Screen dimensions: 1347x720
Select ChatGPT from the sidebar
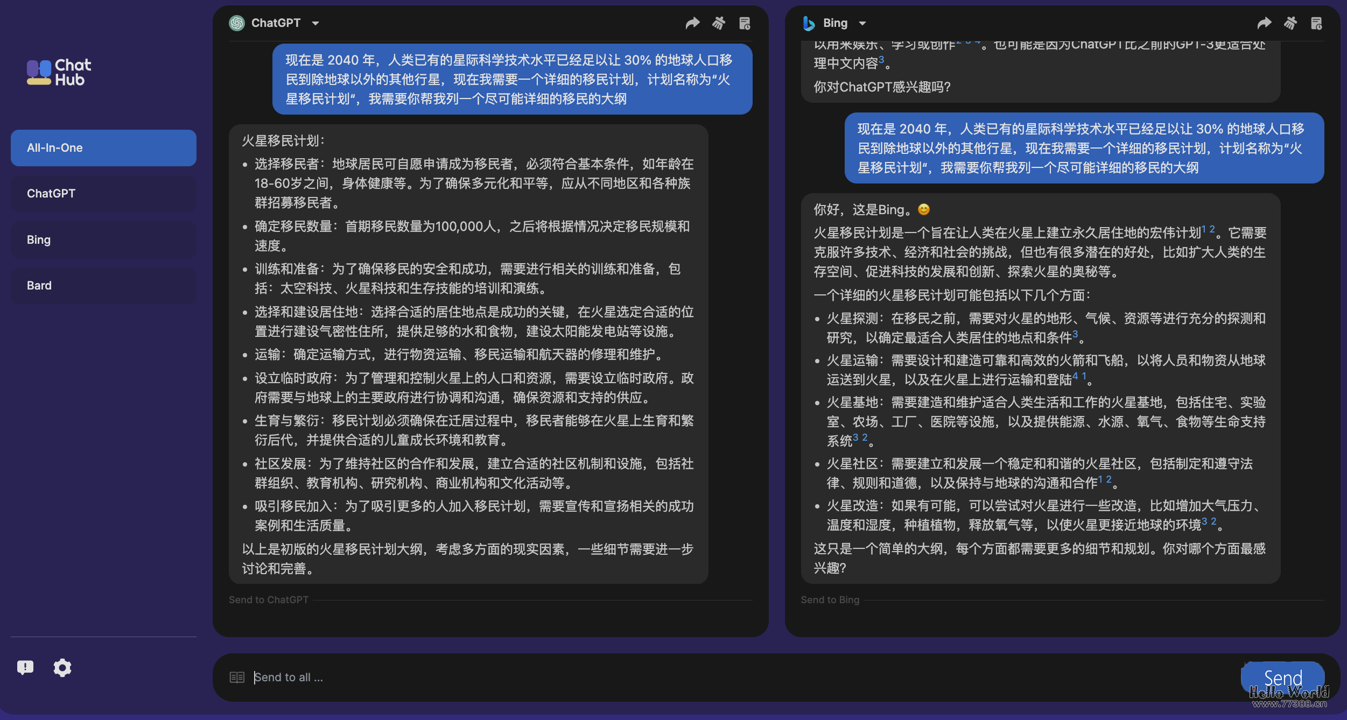pos(103,194)
